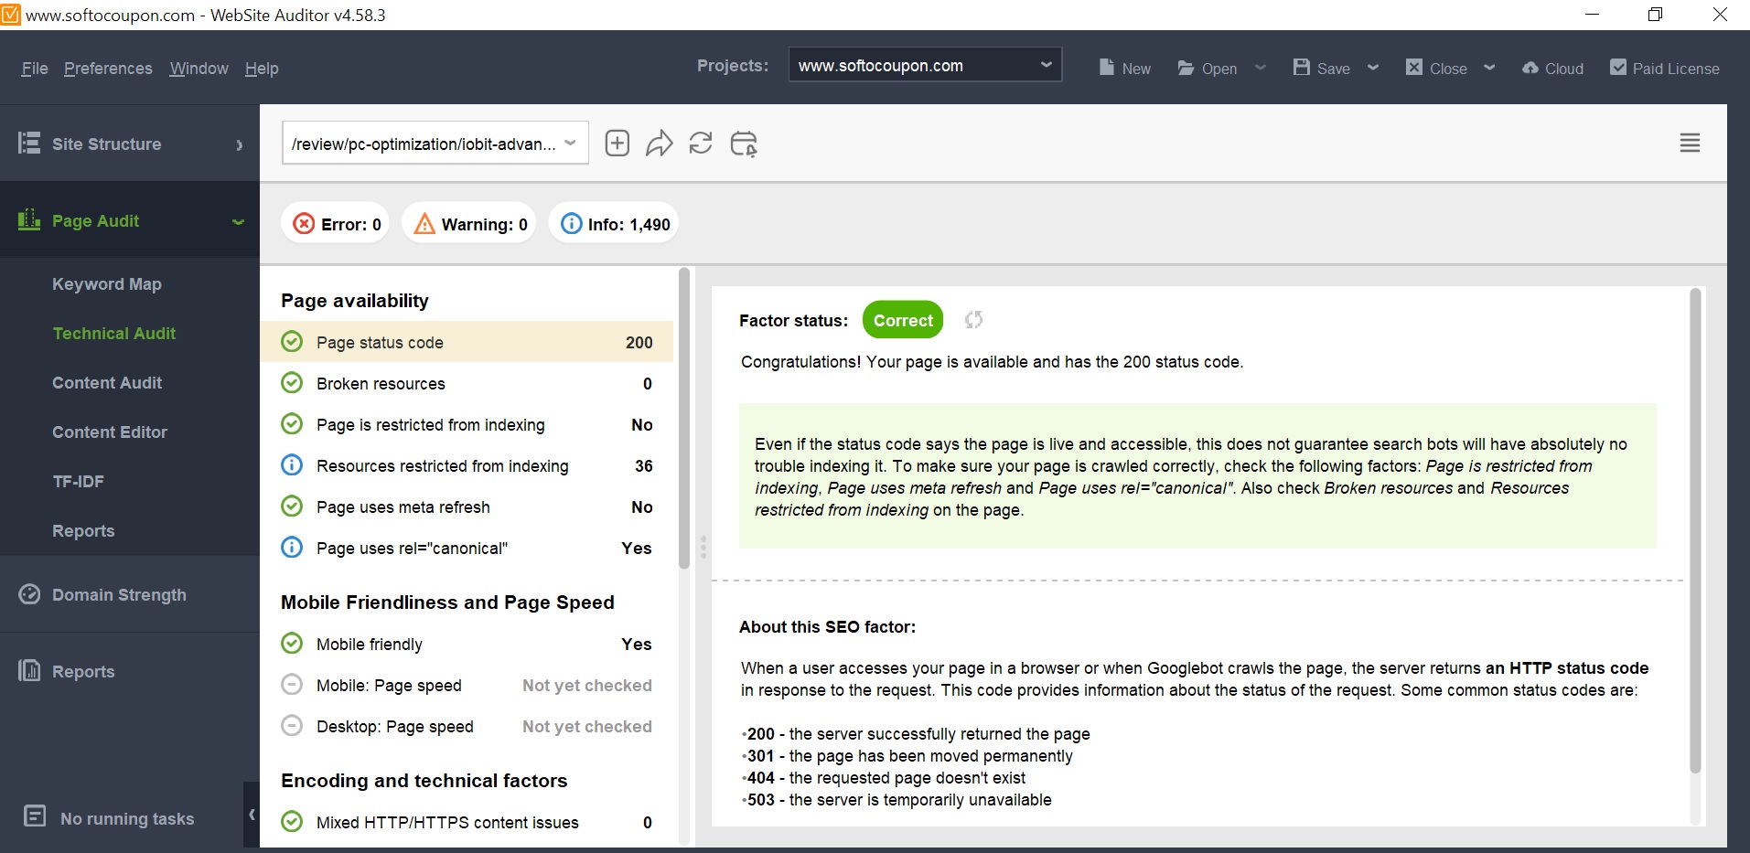Viewport: 1750px width, 853px height.
Task: Click the Site Structure sidebar icon
Action: tap(29, 143)
